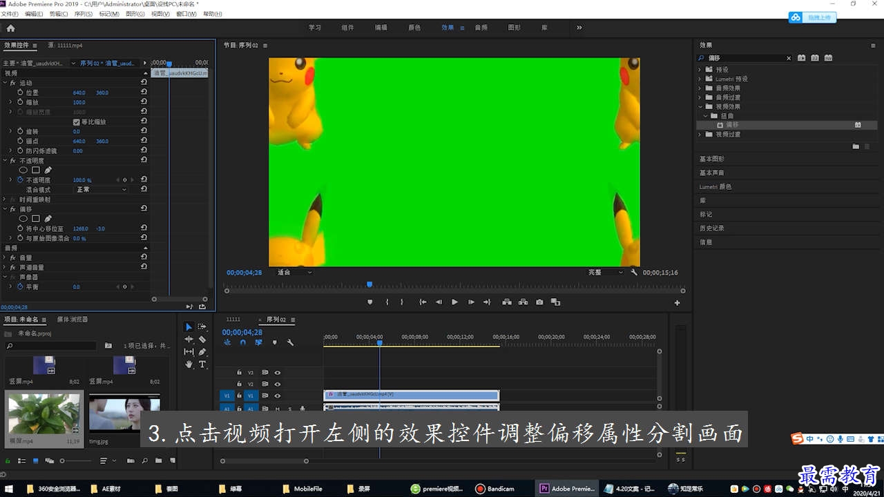Collapse the Motion effect group
Image resolution: width=884 pixels, height=497 pixels.
[x=4, y=83]
